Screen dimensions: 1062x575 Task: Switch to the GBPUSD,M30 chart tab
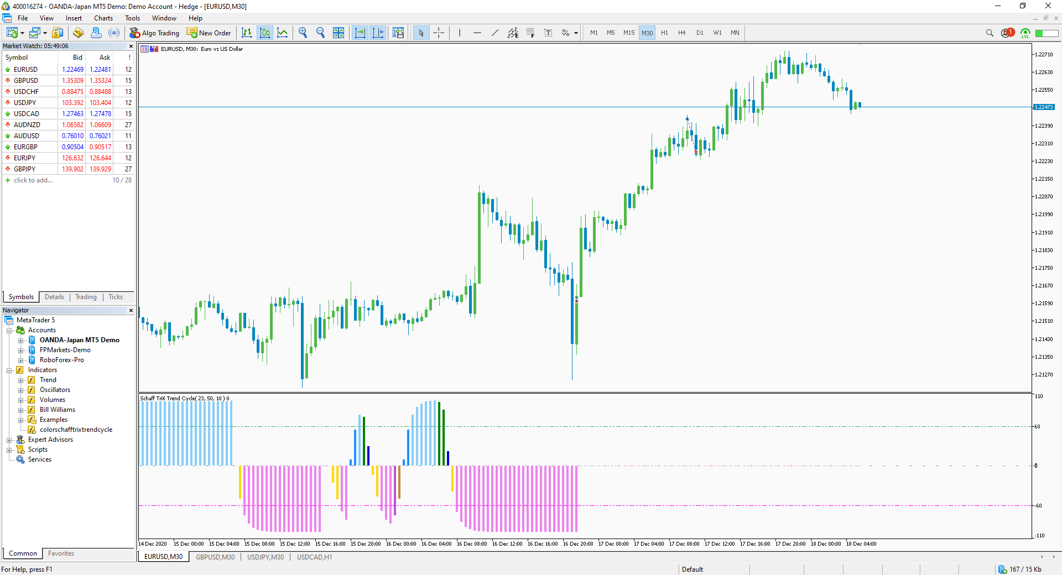[215, 557]
